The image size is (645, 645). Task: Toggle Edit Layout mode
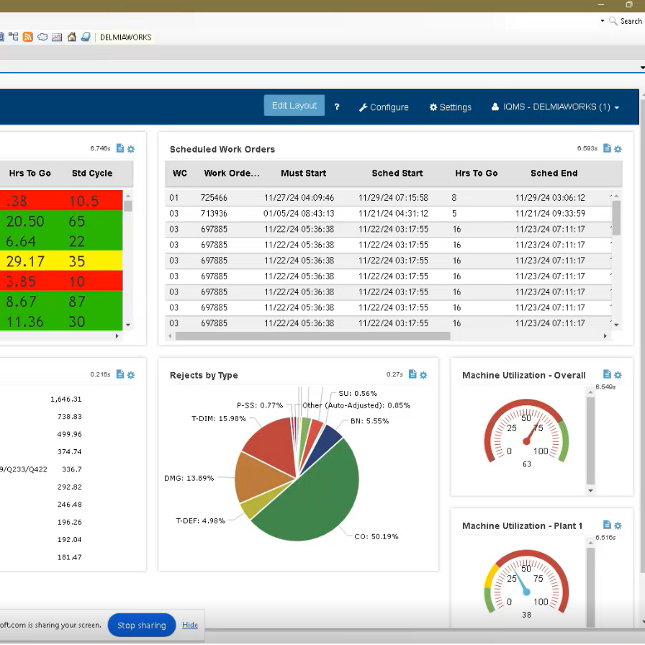[x=294, y=105]
